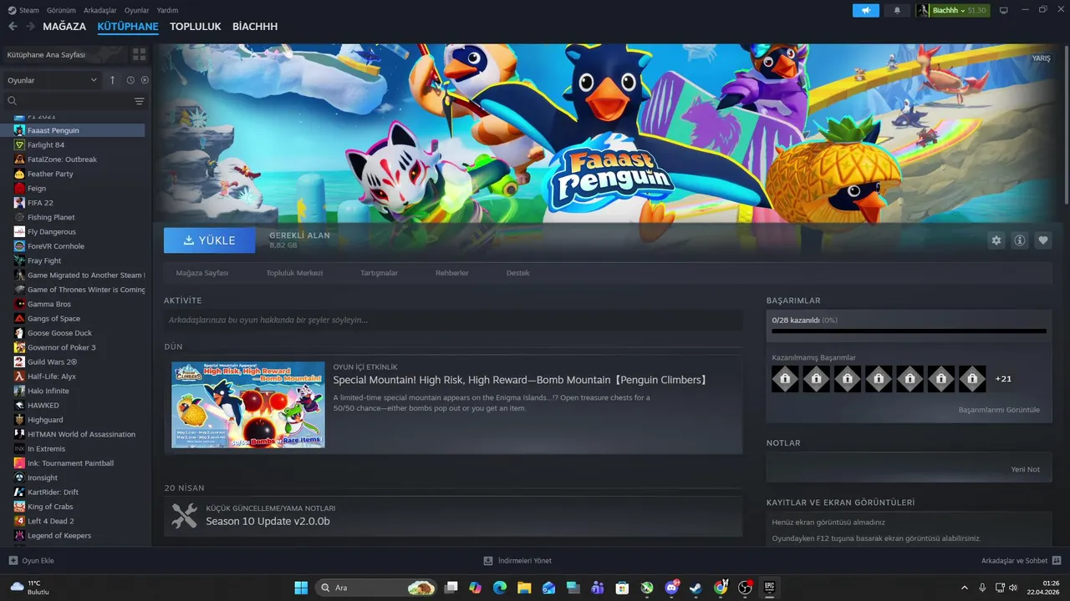The image size is (1070, 601).
Task: Open the Steam menu
Action: point(23,10)
